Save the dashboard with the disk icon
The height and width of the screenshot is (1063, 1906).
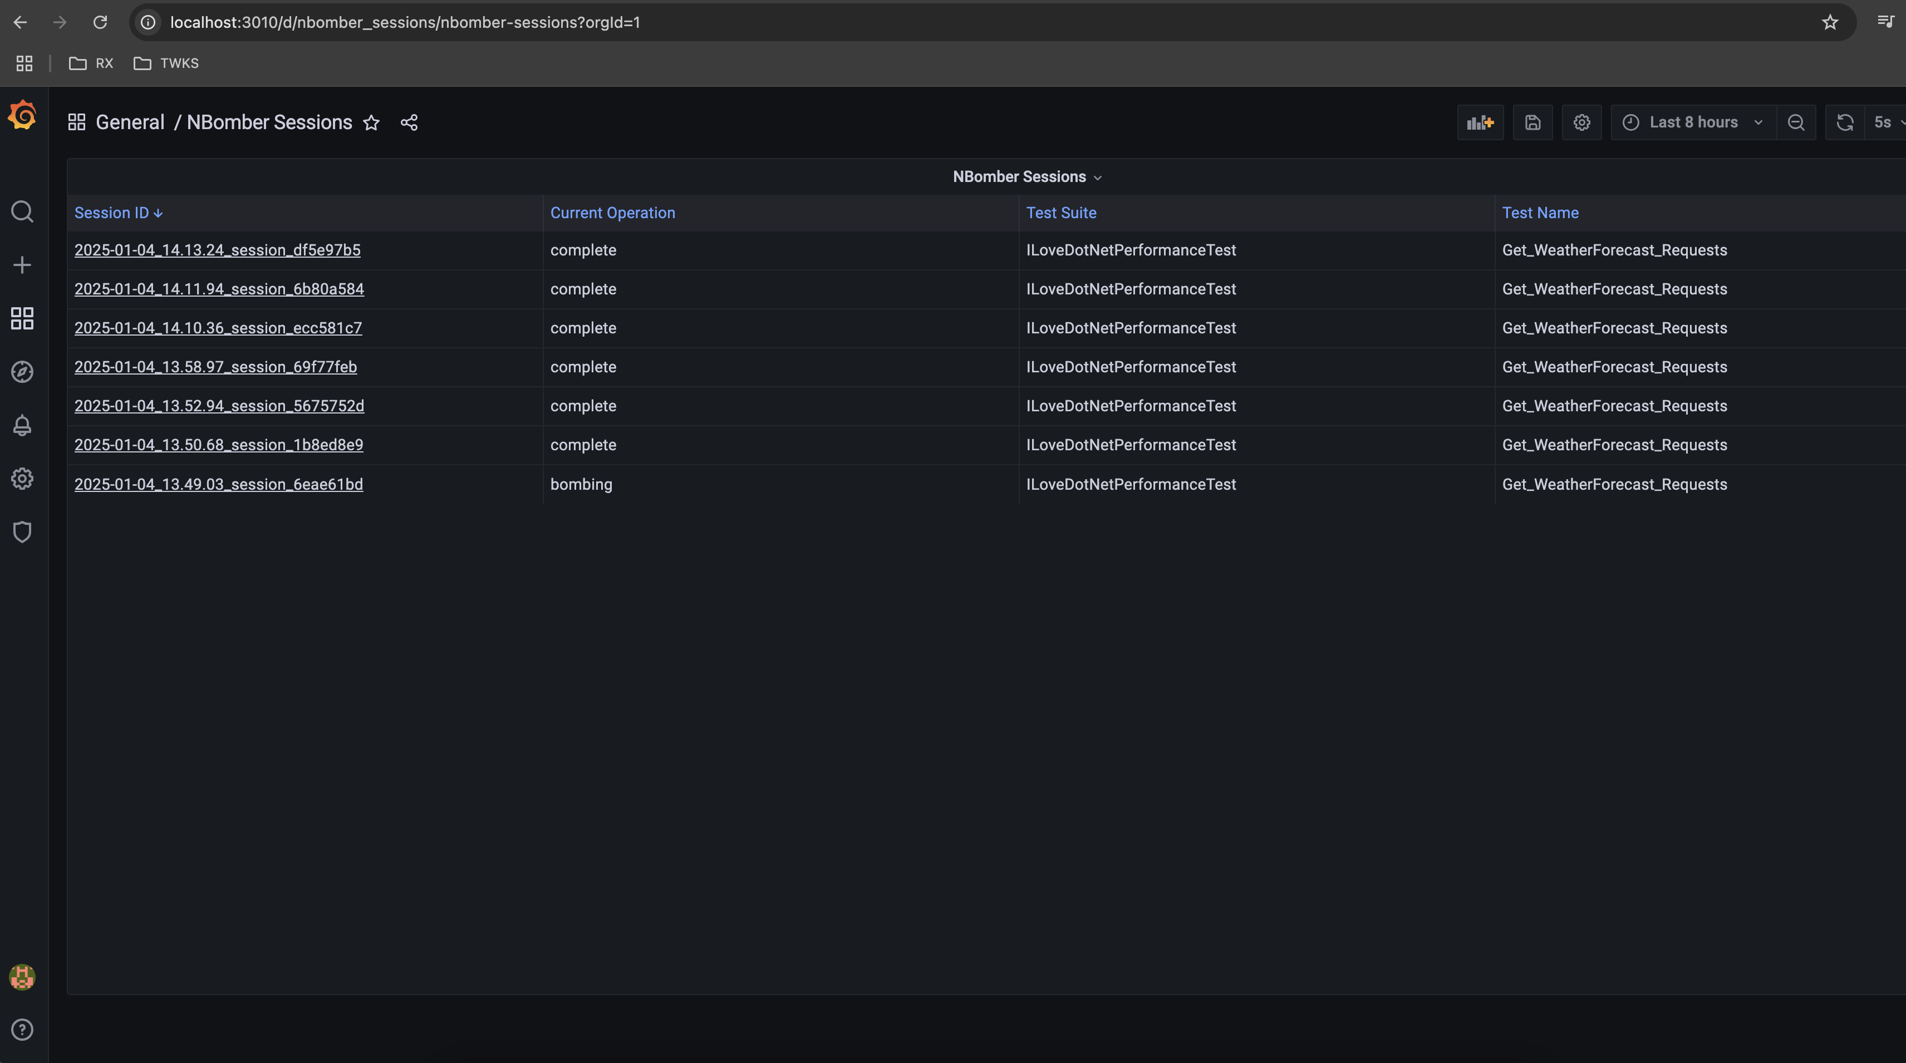click(x=1532, y=123)
